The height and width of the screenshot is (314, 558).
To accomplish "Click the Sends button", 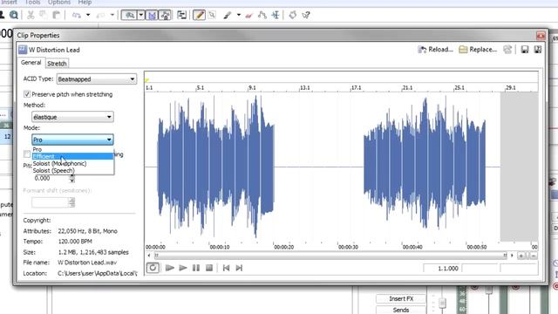I will (x=401, y=311).
